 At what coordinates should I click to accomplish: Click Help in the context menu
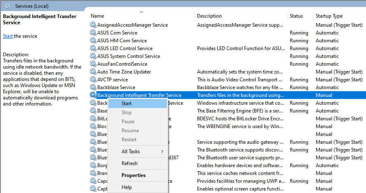[127, 187]
